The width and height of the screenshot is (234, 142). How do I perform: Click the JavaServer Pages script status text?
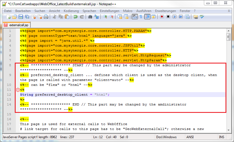click(x=20, y=137)
